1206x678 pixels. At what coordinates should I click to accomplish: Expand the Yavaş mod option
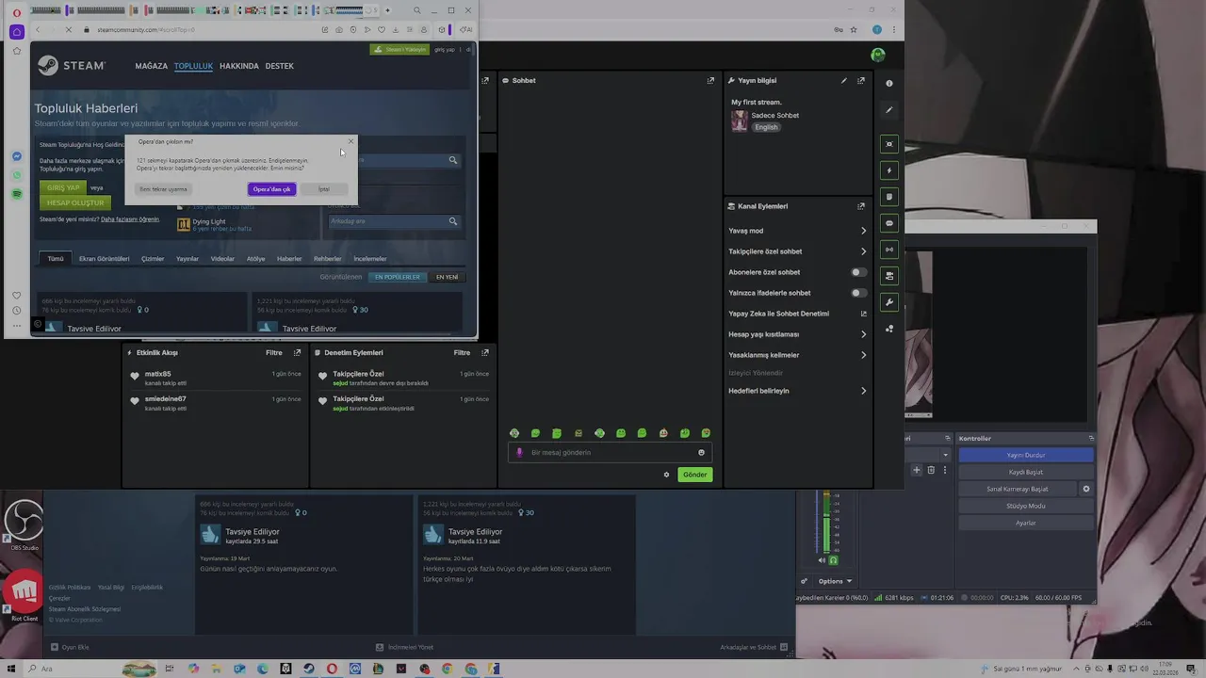pos(797,231)
